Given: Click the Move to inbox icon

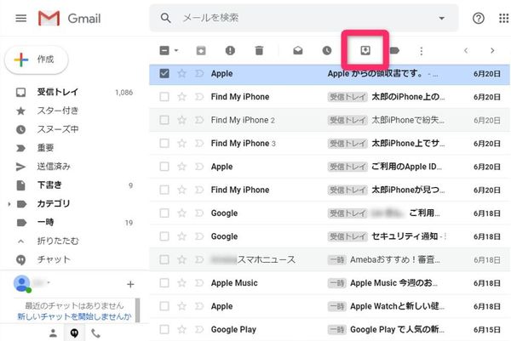Looking at the screenshot, I should tap(365, 50).
